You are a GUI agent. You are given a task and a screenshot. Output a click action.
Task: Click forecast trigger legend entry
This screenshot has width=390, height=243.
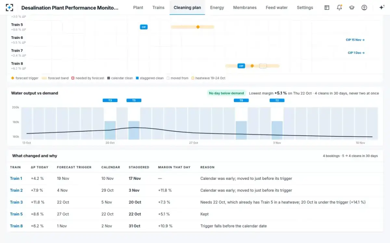25,78
